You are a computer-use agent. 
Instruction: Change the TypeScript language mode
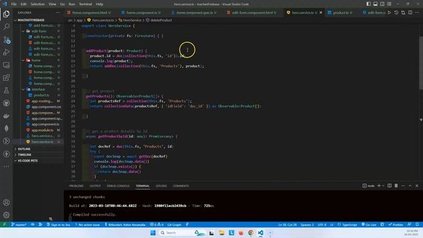[x=350, y=225]
